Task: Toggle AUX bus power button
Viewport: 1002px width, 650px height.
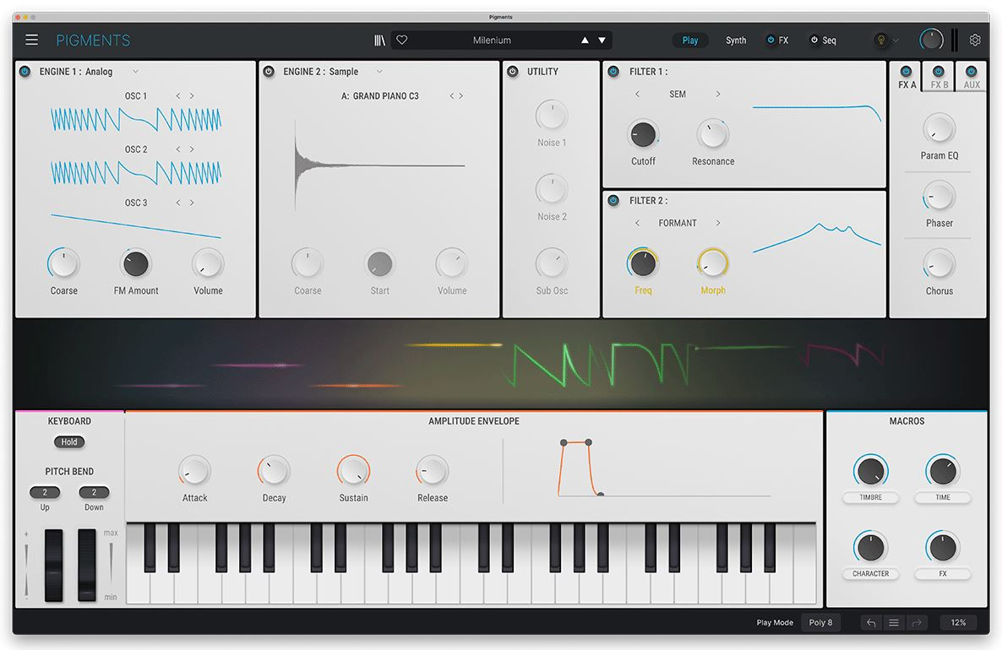Action: coord(972,71)
